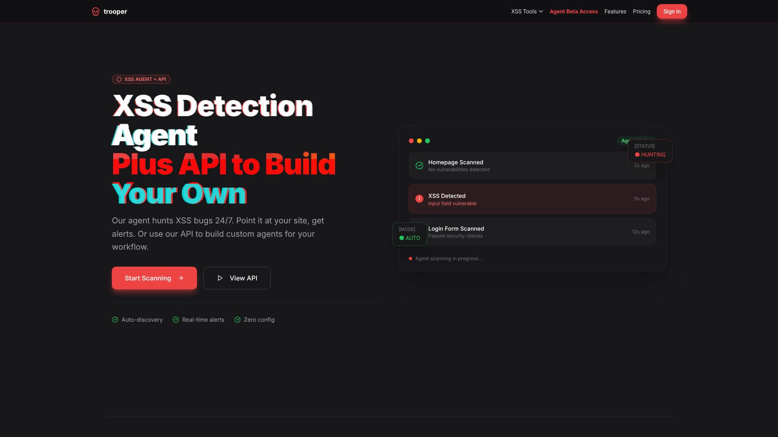Click the arrow icon in Start Scanning button
This screenshot has height=437, width=778.
point(181,278)
